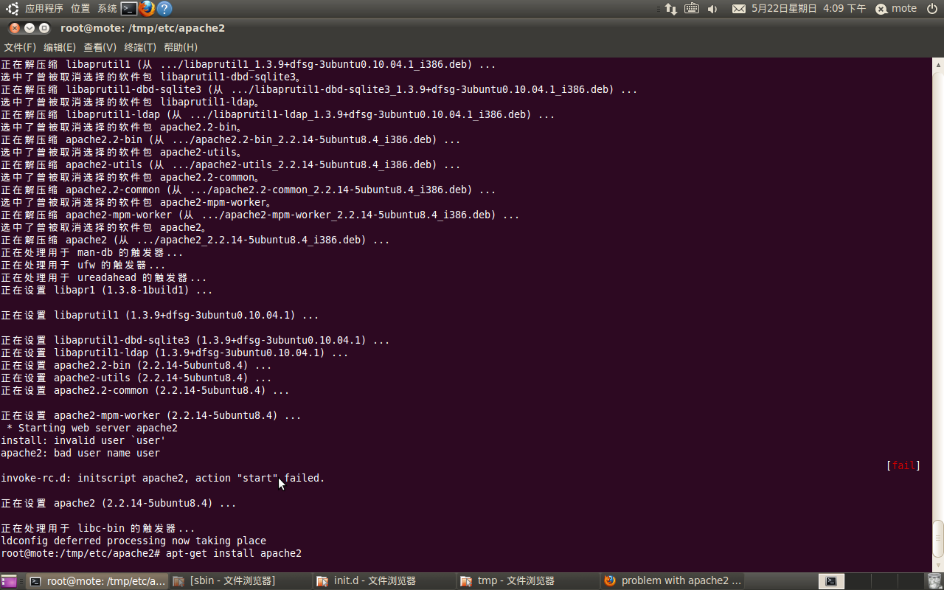Launch Terminal from the top panel launcher
This screenshot has height=590, width=944.
[129, 9]
